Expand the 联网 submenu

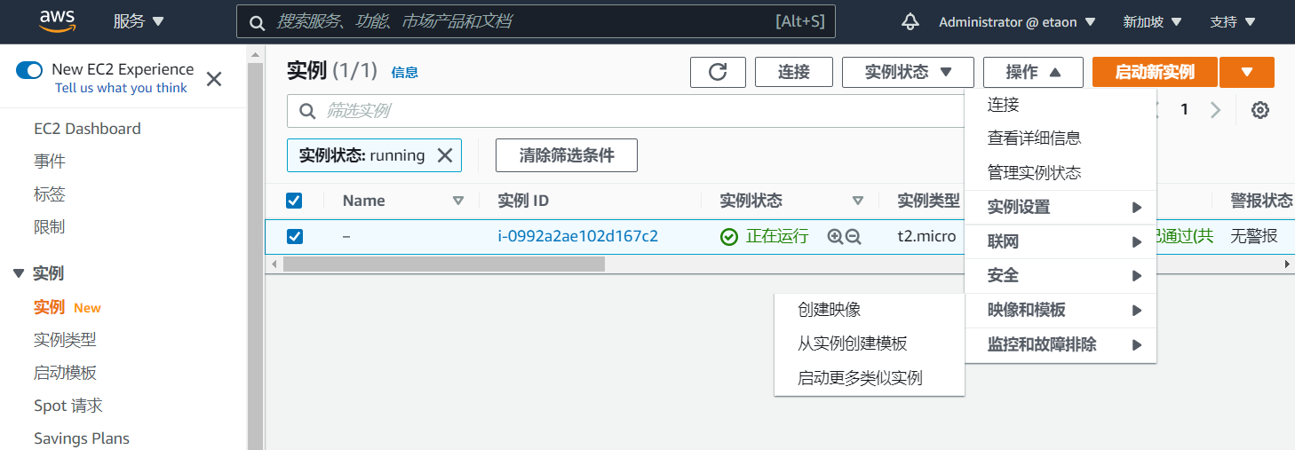[x=1061, y=241]
